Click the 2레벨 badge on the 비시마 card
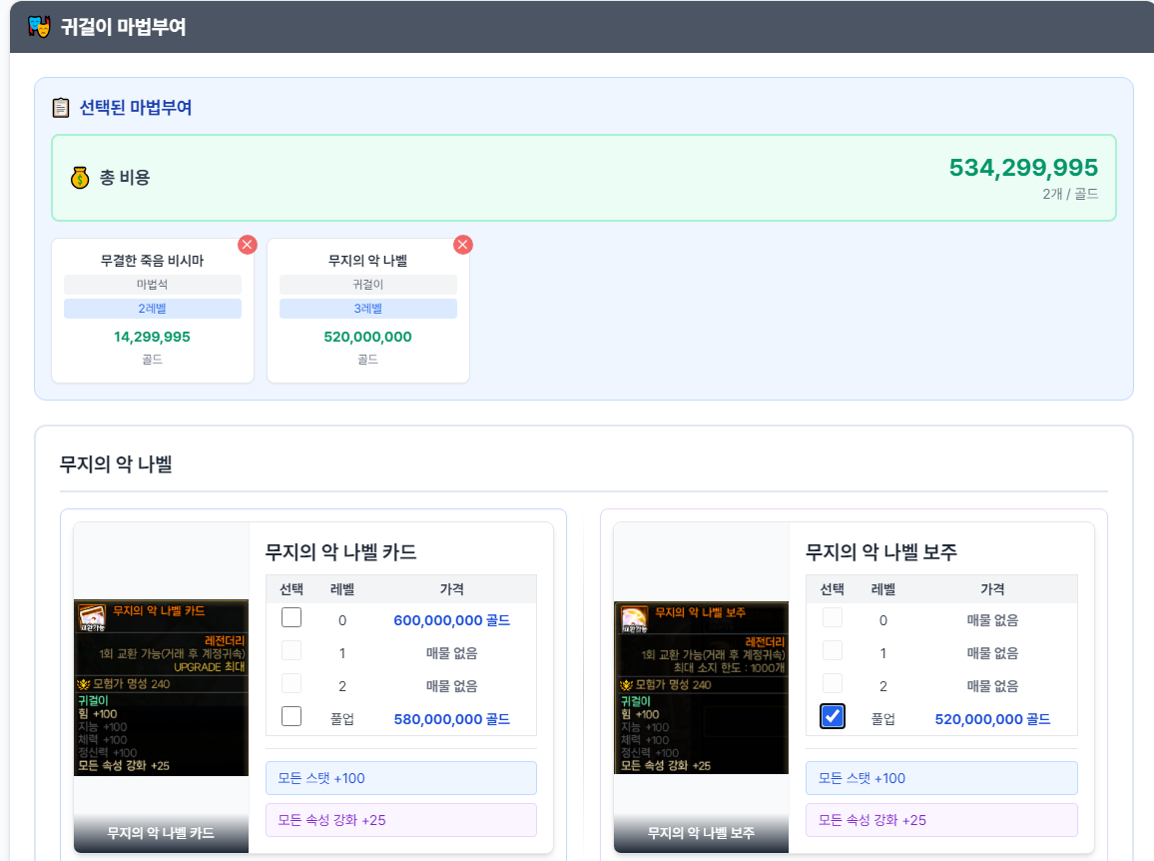Image resolution: width=1154 pixels, height=861 pixels. click(x=153, y=309)
